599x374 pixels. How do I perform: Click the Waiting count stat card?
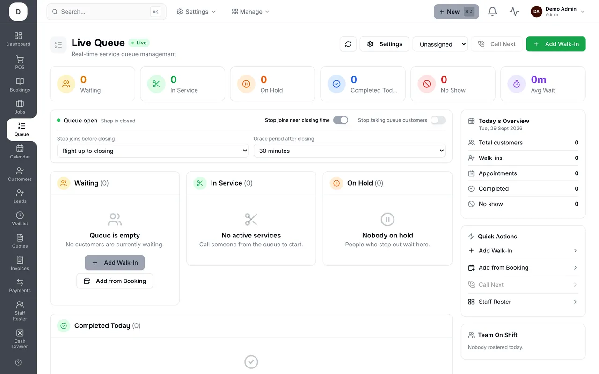pos(93,84)
